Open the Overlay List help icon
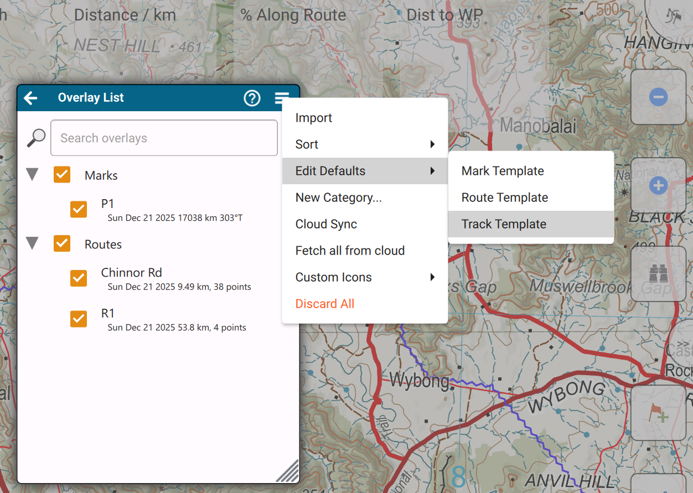 click(x=252, y=98)
